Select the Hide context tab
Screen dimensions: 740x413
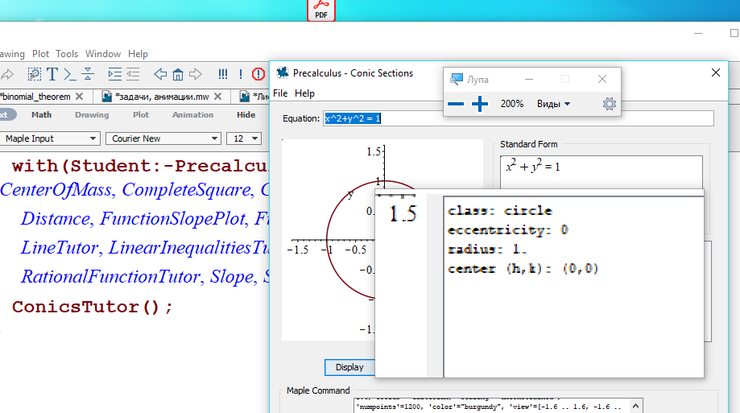pyautogui.click(x=246, y=114)
